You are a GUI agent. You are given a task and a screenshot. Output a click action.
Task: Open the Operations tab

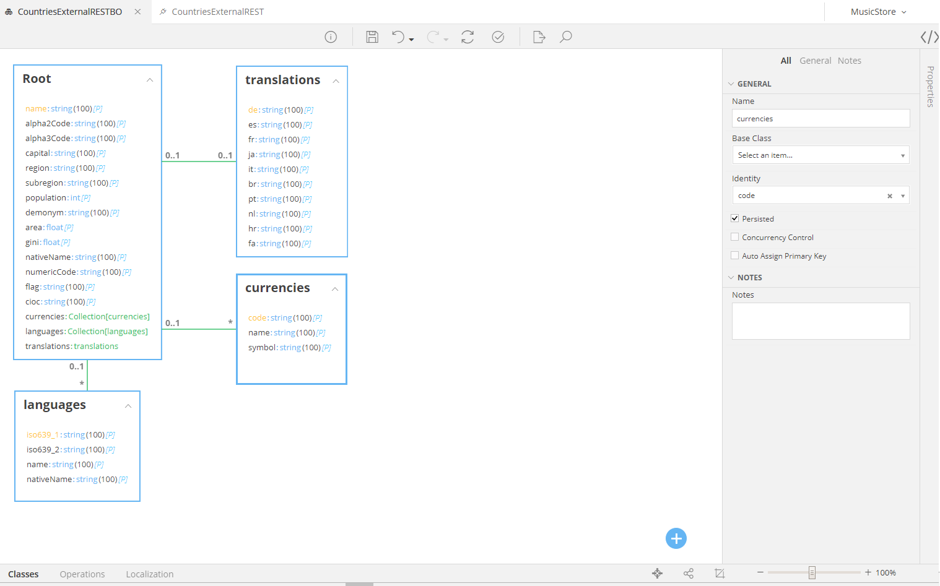click(x=82, y=574)
